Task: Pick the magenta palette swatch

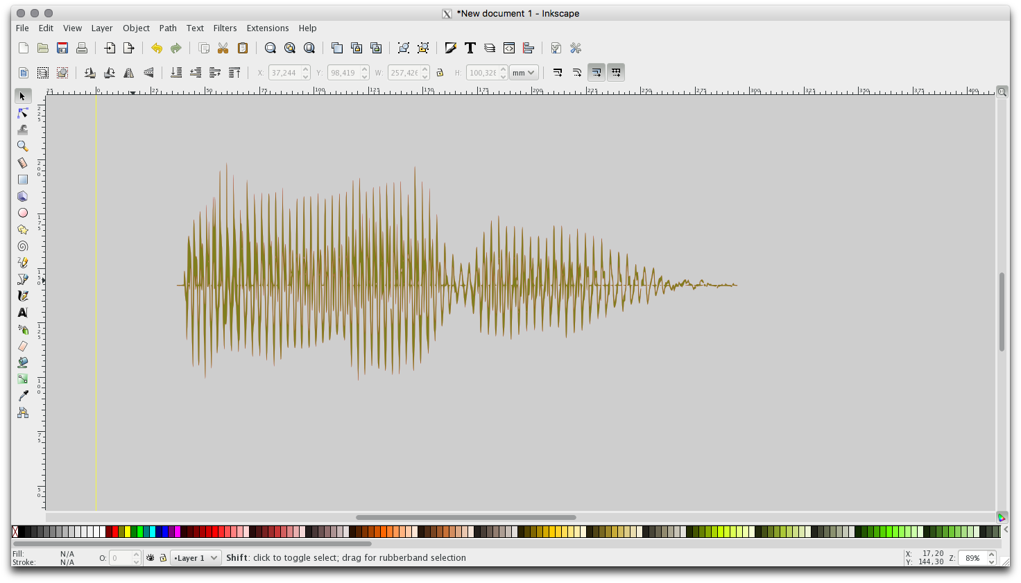Action: tap(177, 532)
